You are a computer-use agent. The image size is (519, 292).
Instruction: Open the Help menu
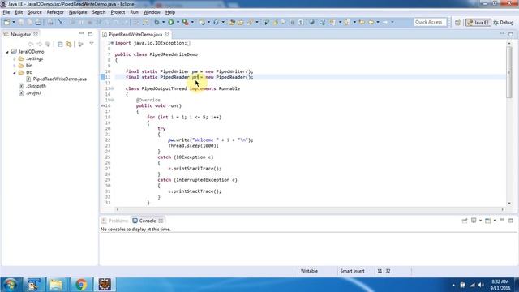click(170, 12)
